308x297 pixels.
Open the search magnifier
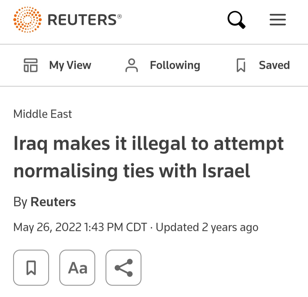click(x=236, y=20)
